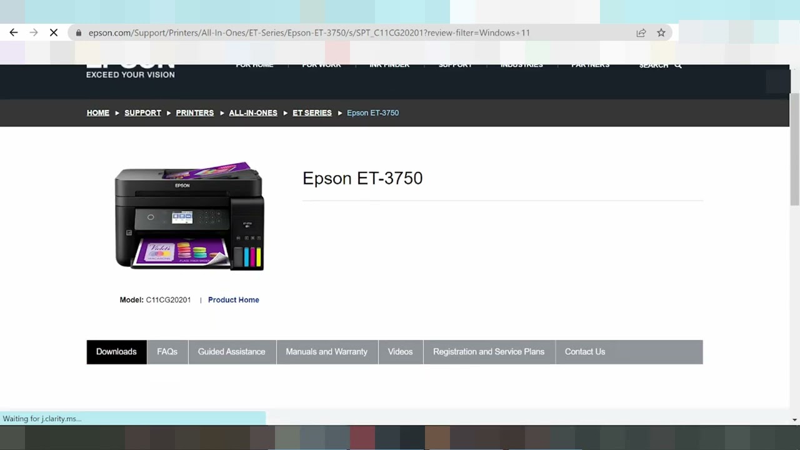Click the share page icon in address bar
800x450 pixels.
[x=641, y=32]
